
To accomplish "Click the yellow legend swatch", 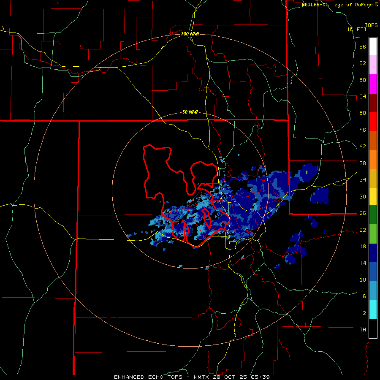I will tap(373, 197).
